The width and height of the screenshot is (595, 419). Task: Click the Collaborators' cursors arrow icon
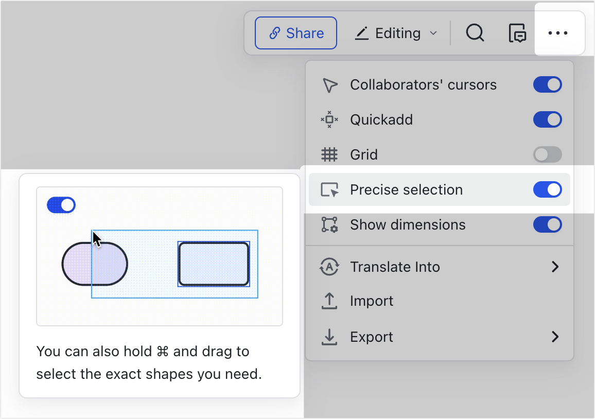click(329, 85)
